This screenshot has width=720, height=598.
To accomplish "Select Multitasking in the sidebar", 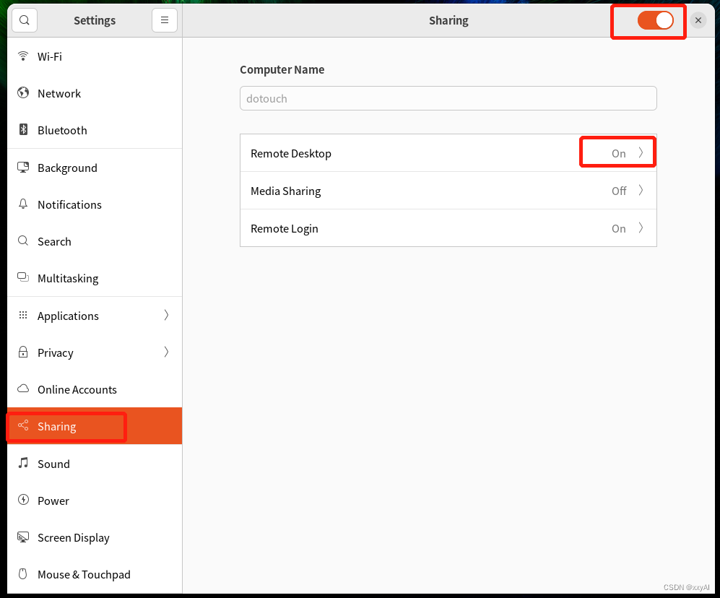I will point(95,278).
